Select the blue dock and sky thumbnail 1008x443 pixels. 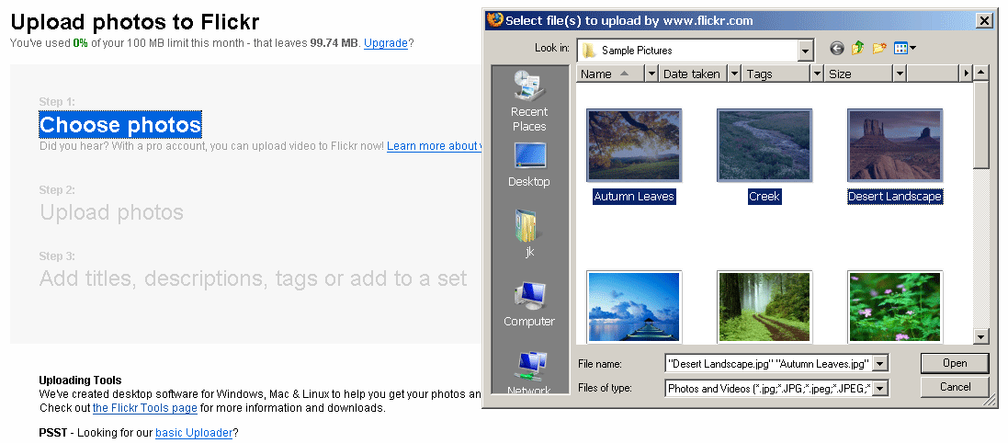click(634, 307)
